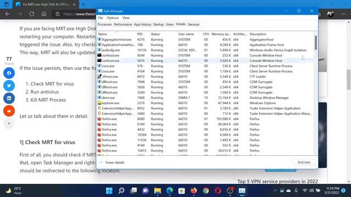
Task: Switch to Startup tab
Action: pyautogui.click(x=158, y=24)
